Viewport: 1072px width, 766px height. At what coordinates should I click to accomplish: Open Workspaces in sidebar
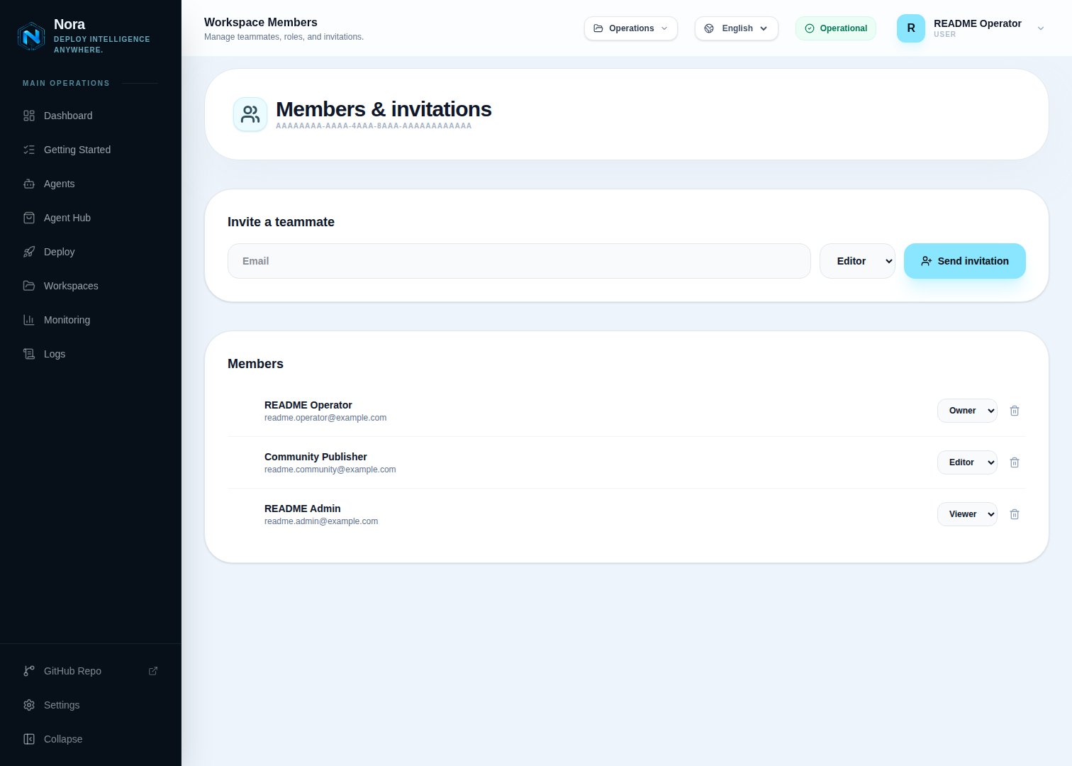click(91, 286)
